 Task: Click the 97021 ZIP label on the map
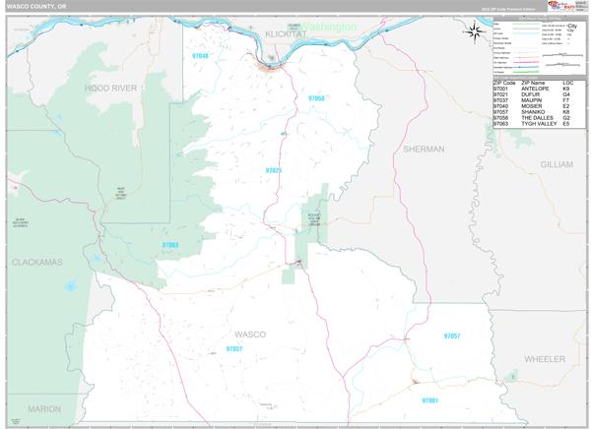[273, 170]
